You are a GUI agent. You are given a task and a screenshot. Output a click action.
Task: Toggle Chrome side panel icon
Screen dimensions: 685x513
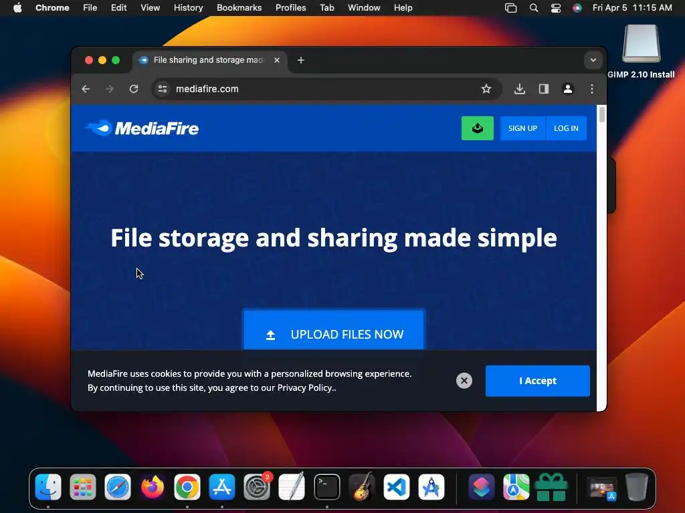[x=543, y=89]
